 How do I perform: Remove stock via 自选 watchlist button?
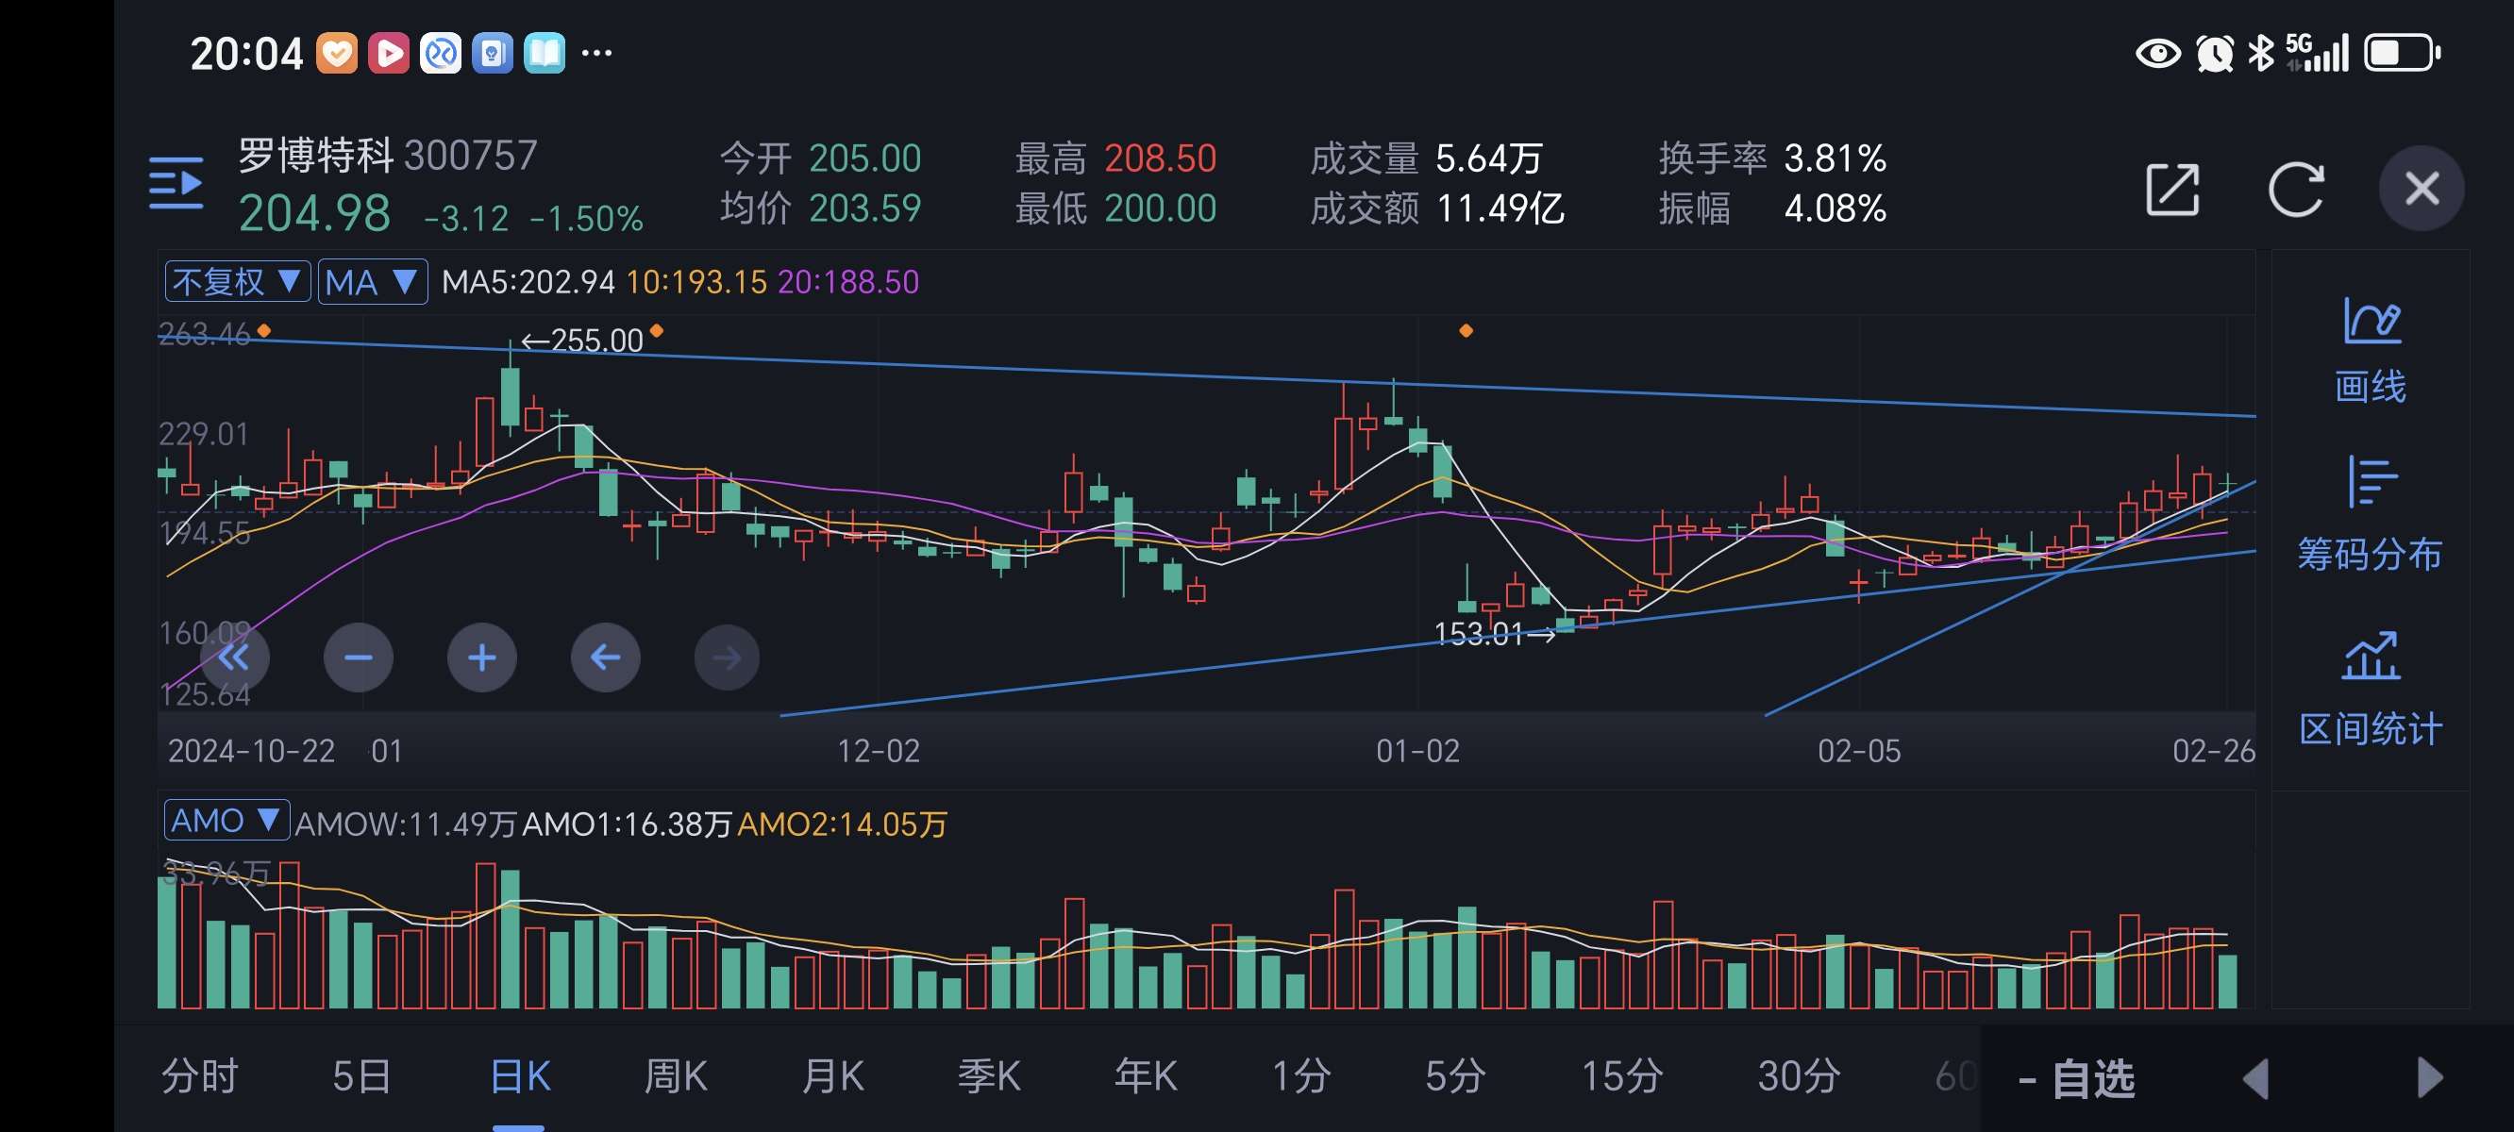[2077, 1079]
